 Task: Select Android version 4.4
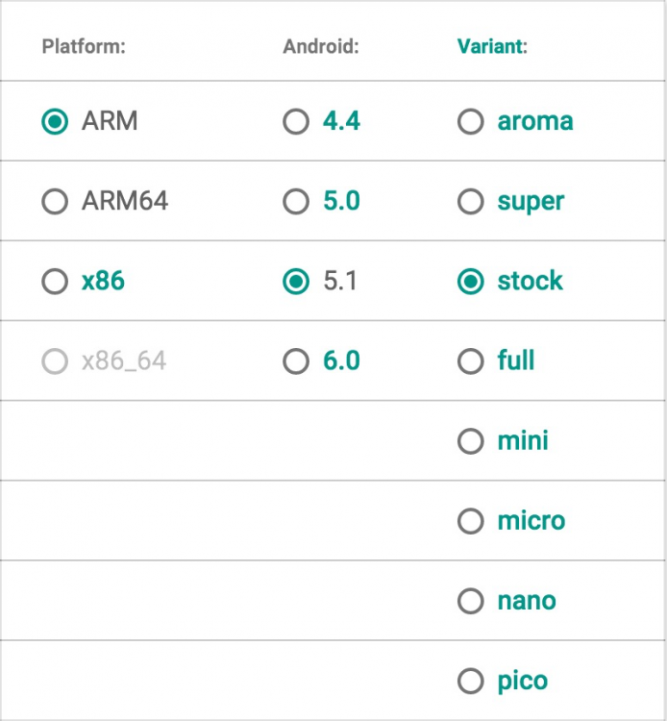[x=296, y=122]
